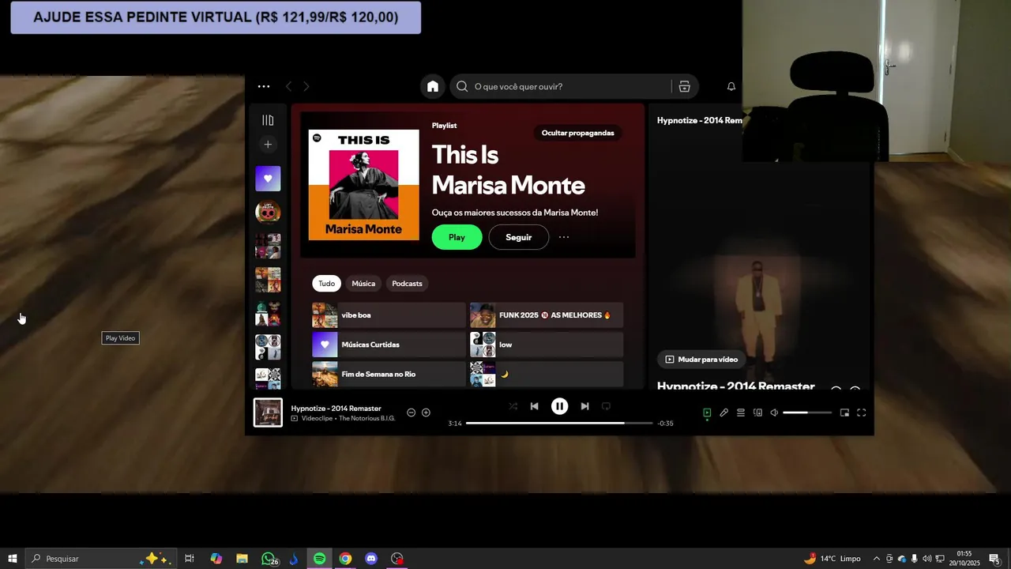Open the Browse icon in search bar

[685, 87]
